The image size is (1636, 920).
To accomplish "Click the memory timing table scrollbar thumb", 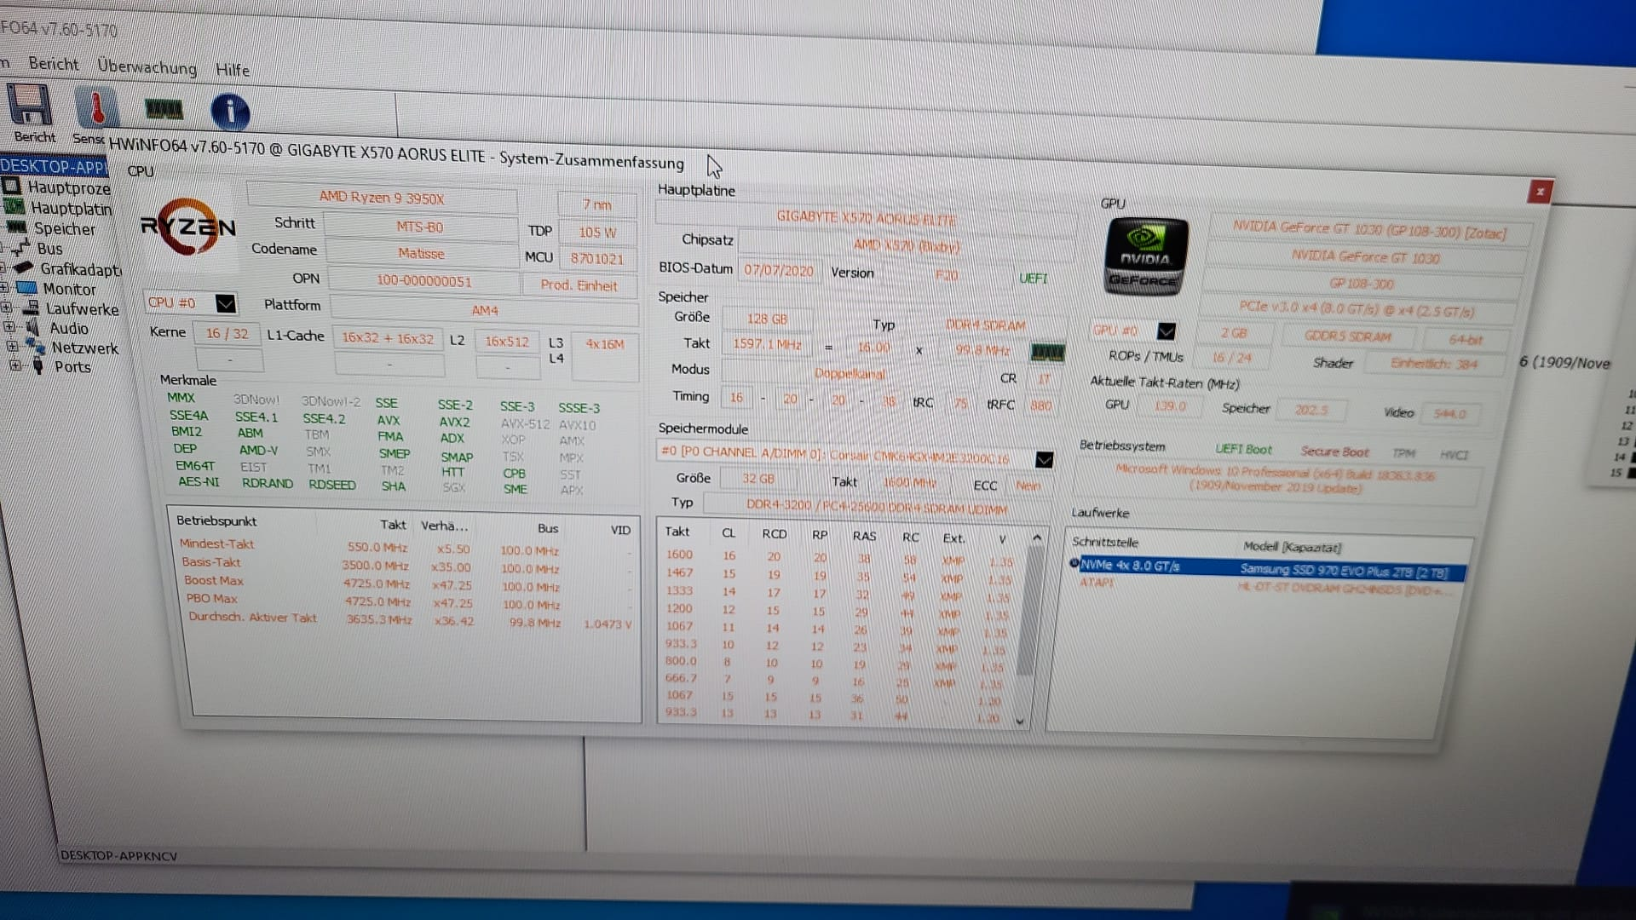I will click(x=1027, y=611).
